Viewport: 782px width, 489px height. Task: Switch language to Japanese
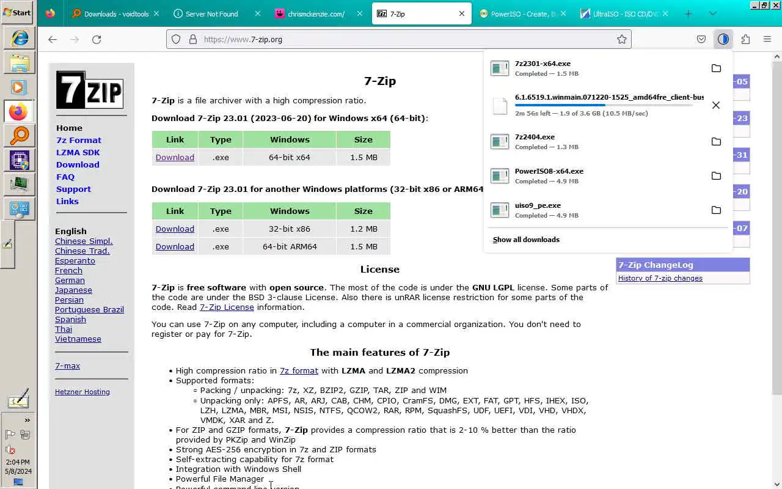73,290
